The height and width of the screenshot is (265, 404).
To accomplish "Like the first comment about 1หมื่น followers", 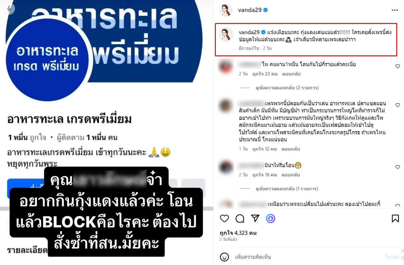I will [397, 66].
